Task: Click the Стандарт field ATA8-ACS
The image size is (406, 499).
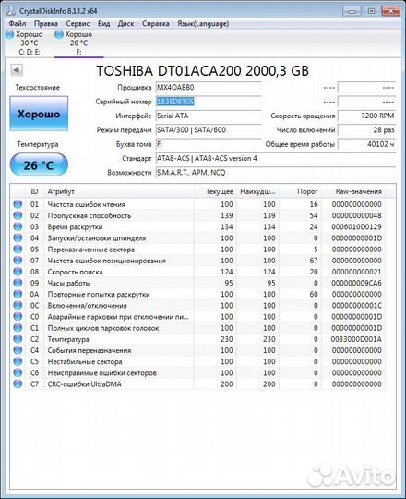Action: pyautogui.click(x=276, y=158)
